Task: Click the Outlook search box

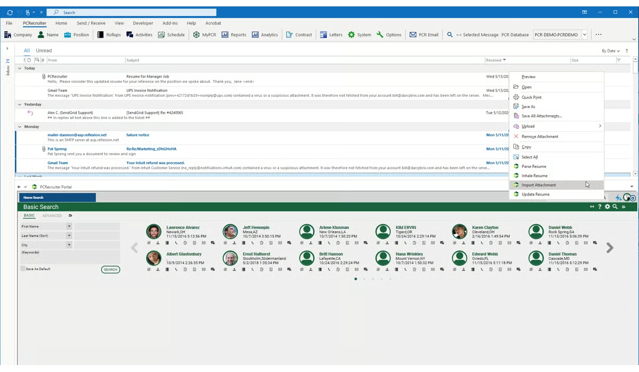Action: point(132,12)
